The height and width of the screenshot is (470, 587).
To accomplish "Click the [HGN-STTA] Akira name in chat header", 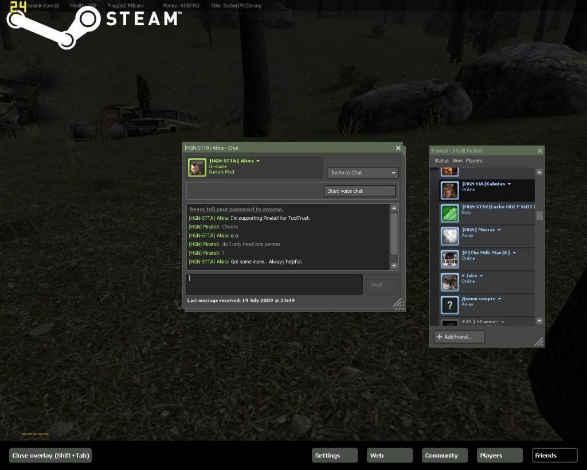I will click(x=232, y=161).
